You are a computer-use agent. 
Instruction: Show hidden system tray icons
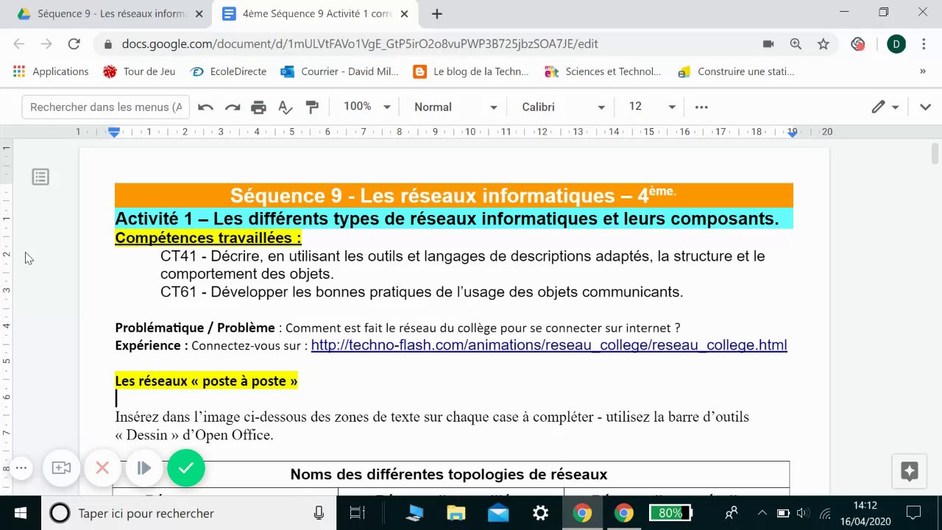(x=762, y=513)
